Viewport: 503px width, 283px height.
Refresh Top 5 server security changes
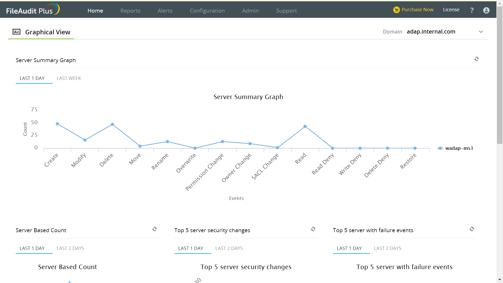coord(313,229)
